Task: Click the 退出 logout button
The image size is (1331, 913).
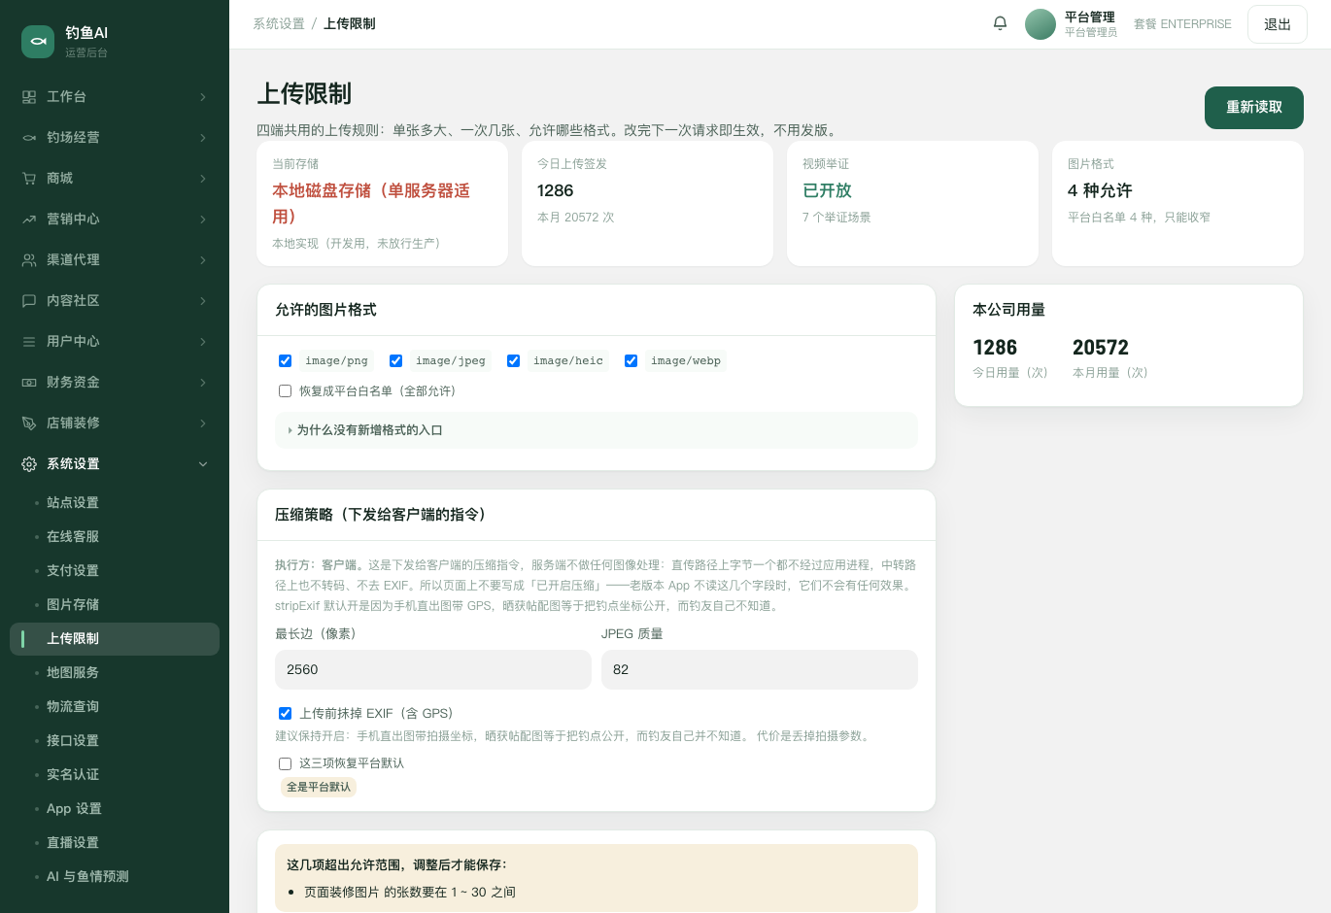Action: pos(1278,24)
